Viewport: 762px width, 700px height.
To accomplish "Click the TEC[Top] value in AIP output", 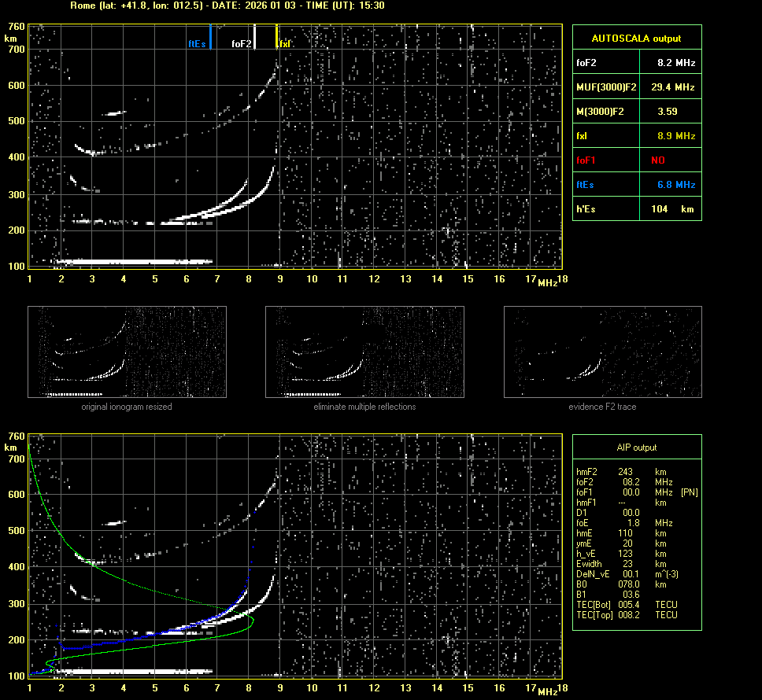I will click(x=631, y=615).
